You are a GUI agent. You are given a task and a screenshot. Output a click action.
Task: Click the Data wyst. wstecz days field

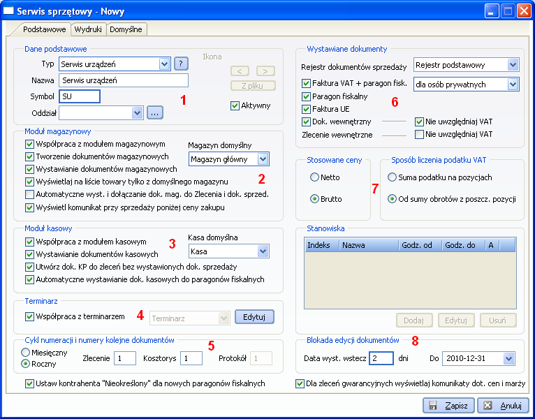[381, 359]
